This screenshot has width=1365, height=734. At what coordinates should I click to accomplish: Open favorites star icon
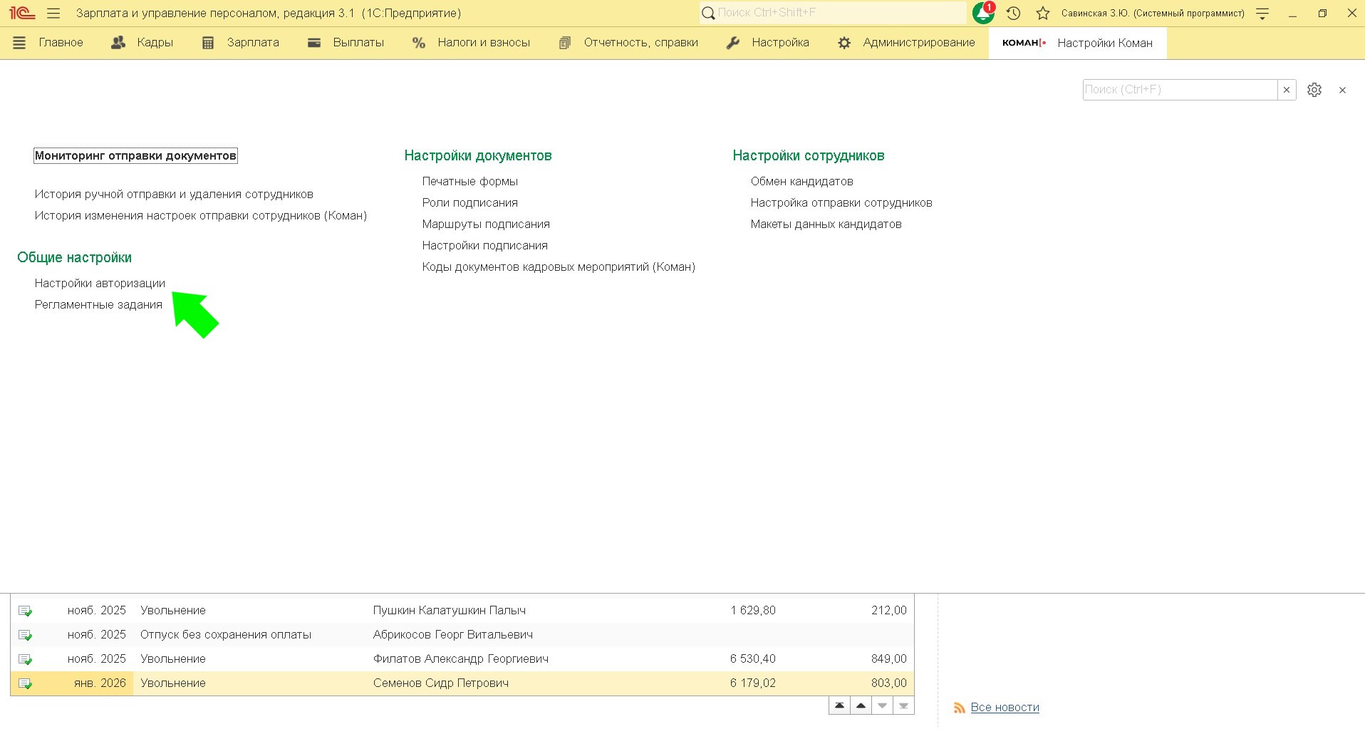coord(1043,13)
